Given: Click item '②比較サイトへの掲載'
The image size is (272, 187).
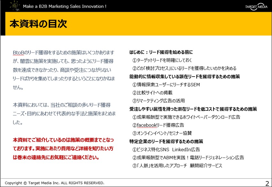Looking at the screenshot, I should pos(152,93).
